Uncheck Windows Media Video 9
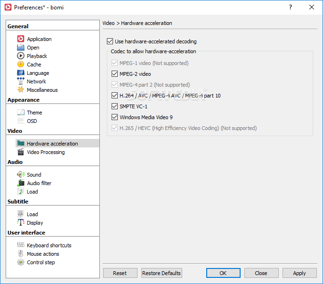This screenshot has width=323, height=284. click(114, 117)
